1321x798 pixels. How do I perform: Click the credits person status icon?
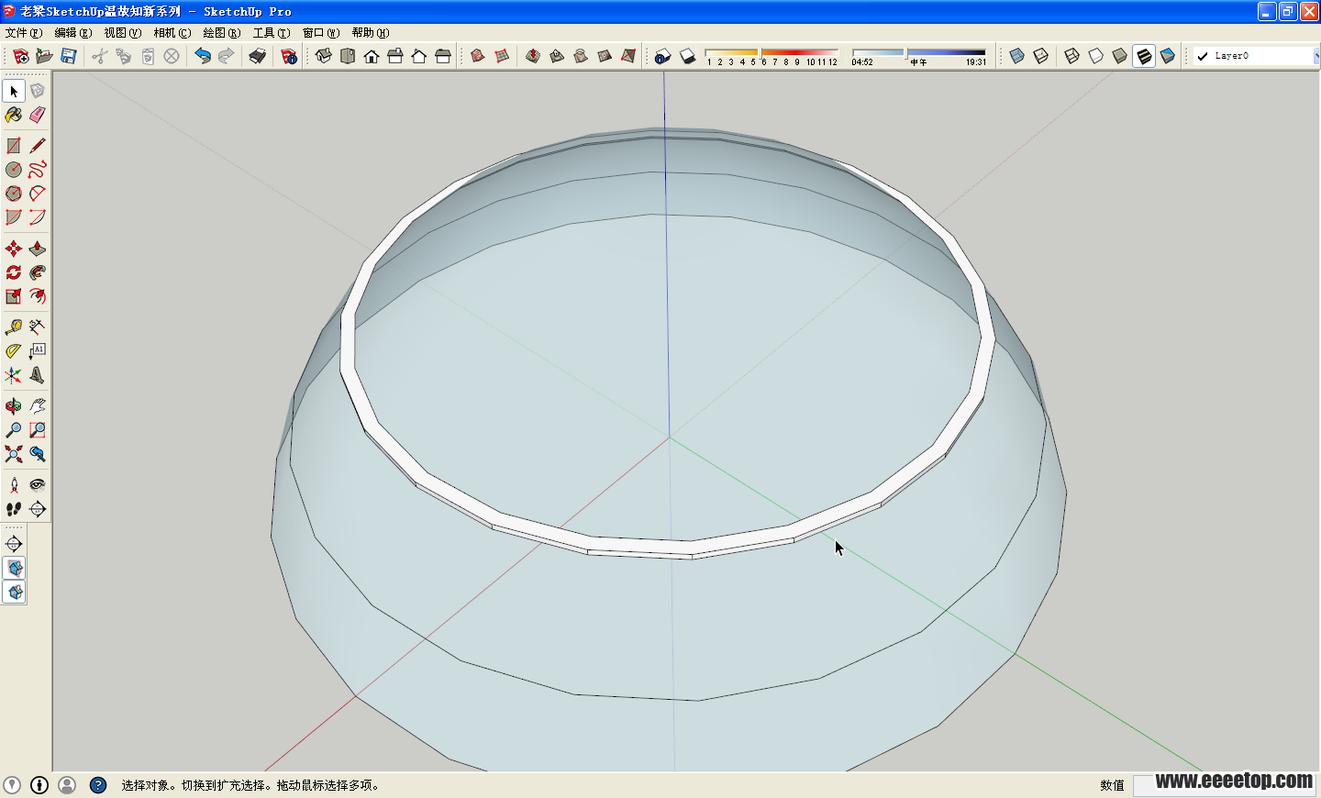coord(67,785)
